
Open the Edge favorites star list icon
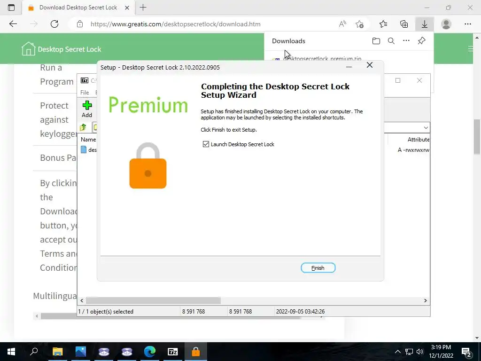(383, 24)
